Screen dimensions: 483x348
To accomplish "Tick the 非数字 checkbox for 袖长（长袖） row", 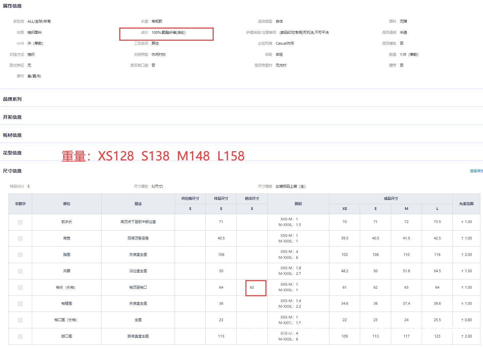I will point(20,288).
